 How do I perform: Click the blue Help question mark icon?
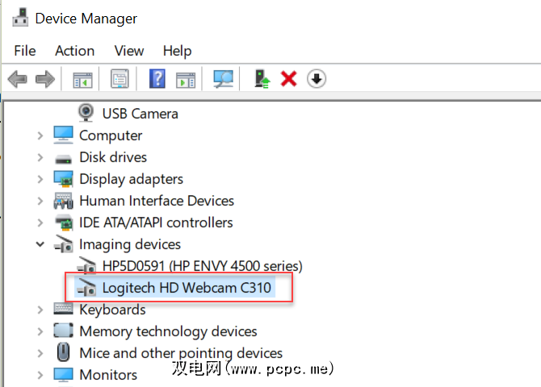tap(157, 79)
